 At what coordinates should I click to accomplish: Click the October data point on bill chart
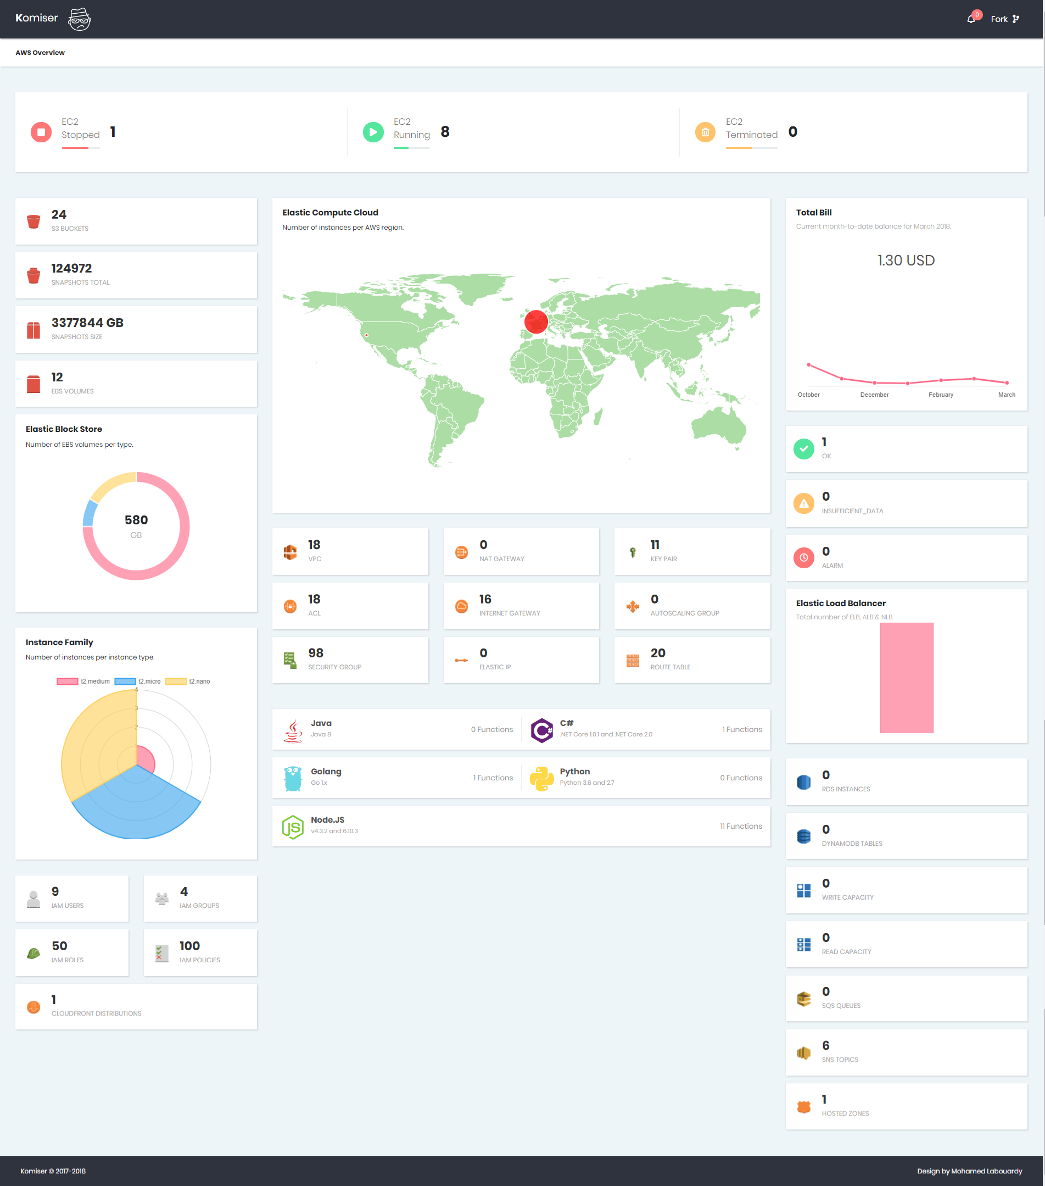click(808, 365)
